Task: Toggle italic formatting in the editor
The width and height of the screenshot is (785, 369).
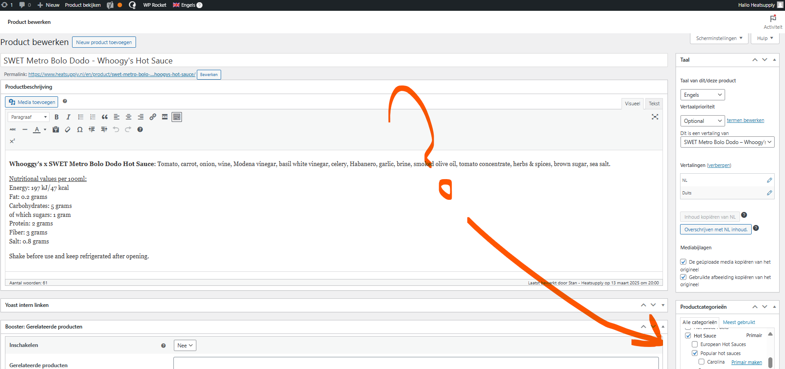Action: pos(68,117)
